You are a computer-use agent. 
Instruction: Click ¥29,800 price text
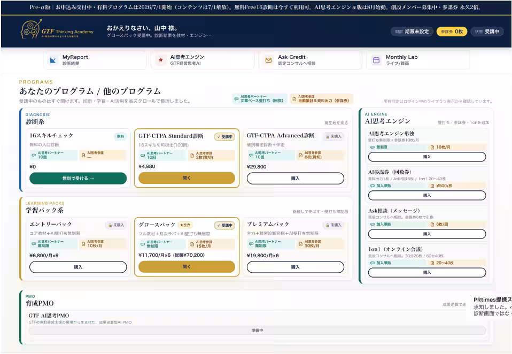point(257,166)
